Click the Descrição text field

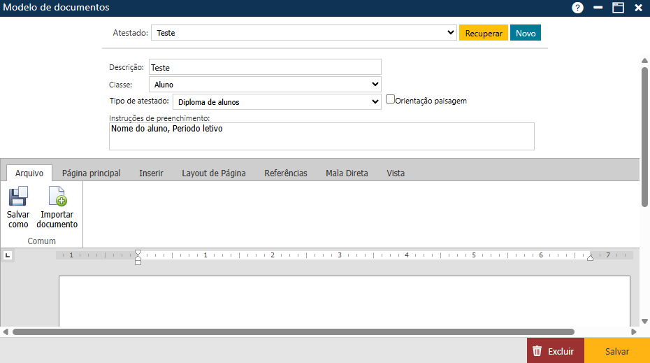coord(265,67)
